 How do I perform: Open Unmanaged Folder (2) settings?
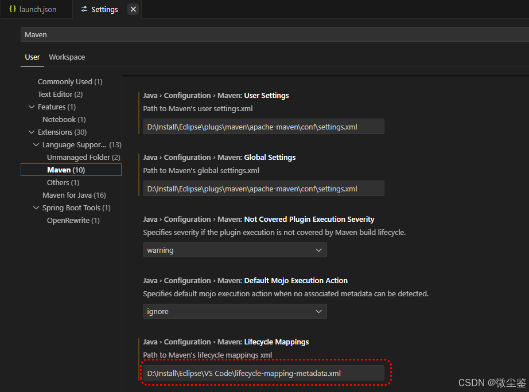click(83, 158)
